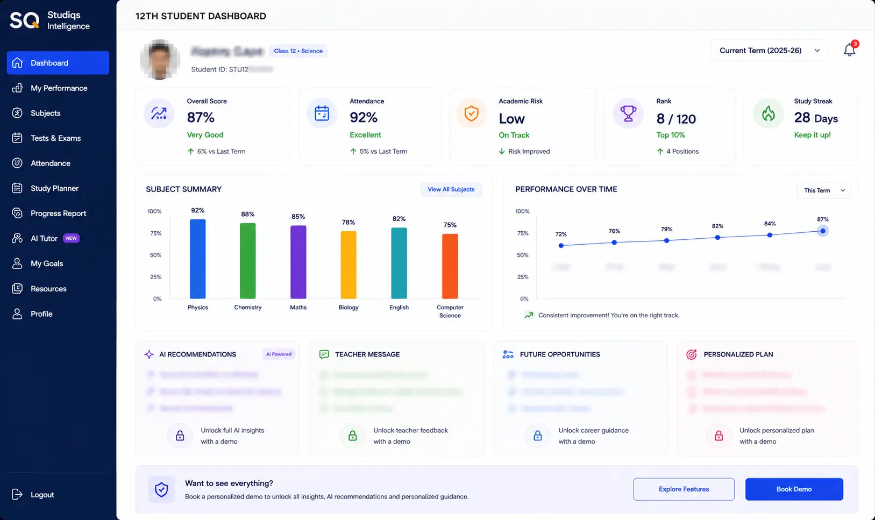Viewport: 875px width, 520px height.
Task: Click the Profile person icon
Action: (x=17, y=314)
